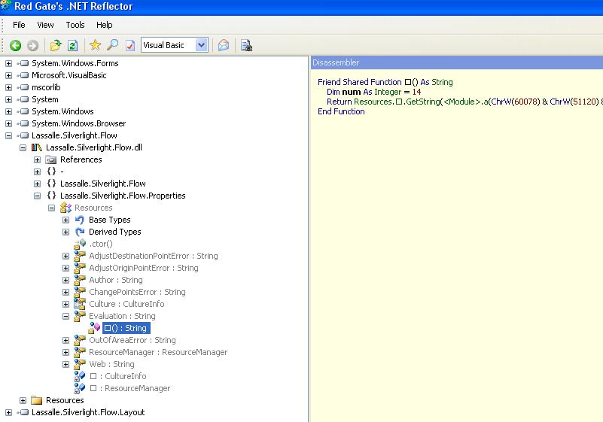Select the Web : String property
The height and width of the screenshot is (422, 603).
tap(111, 364)
